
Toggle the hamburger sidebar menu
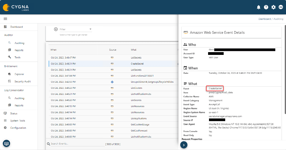[5, 19]
